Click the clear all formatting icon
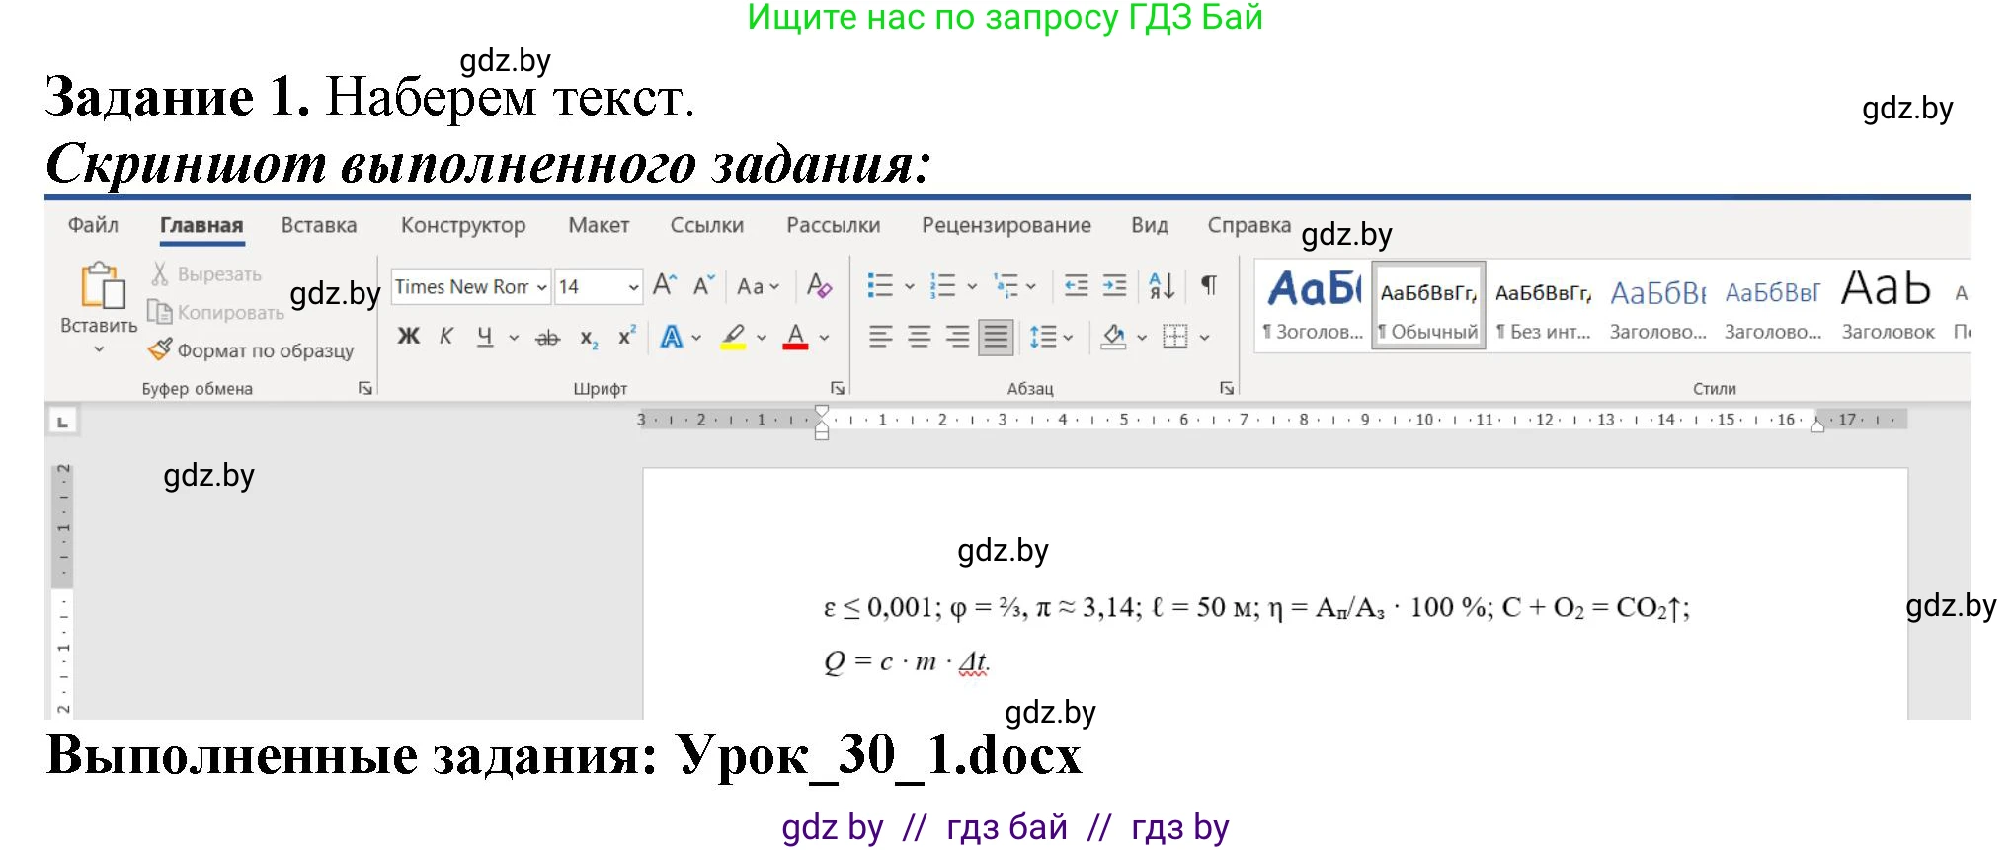Image resolution: width=2013 pixels, height=850 pixels. pos(819,286)
